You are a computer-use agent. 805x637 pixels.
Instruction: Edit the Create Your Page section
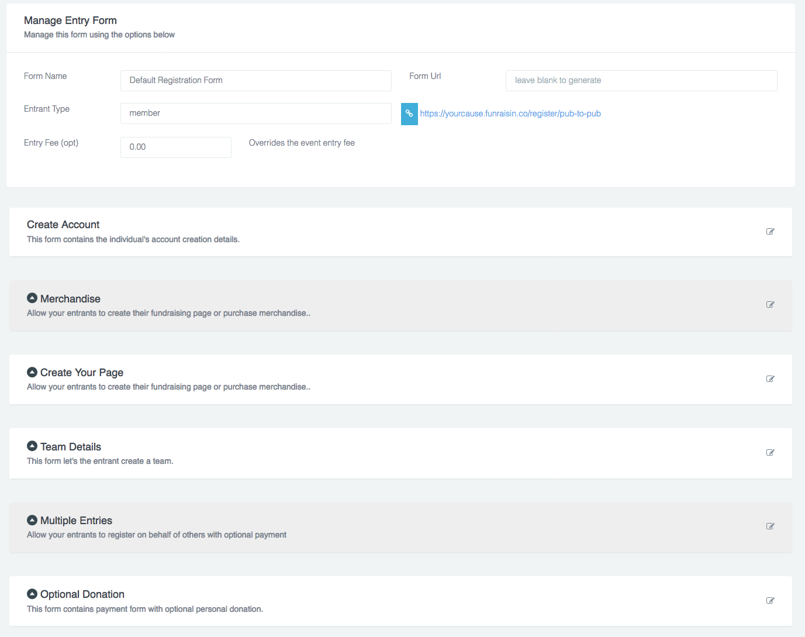(x=770, y=379)
